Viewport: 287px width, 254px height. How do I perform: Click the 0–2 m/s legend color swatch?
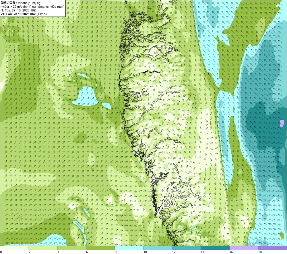coord(14,248)
